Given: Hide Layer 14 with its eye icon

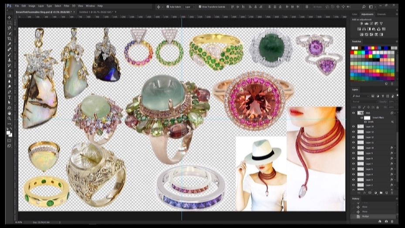Looking at the screenshot, I should 354,126.
